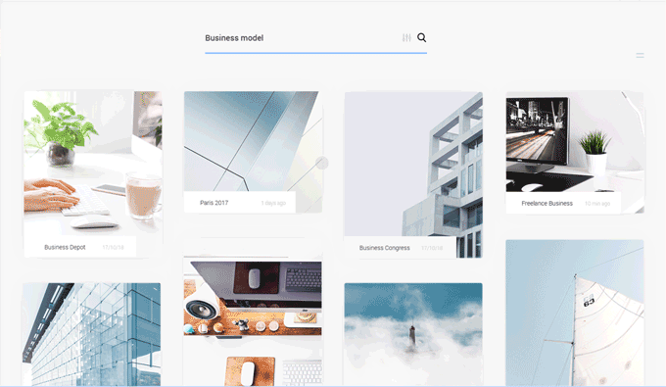Click the round handle beside Paris card

322,163
